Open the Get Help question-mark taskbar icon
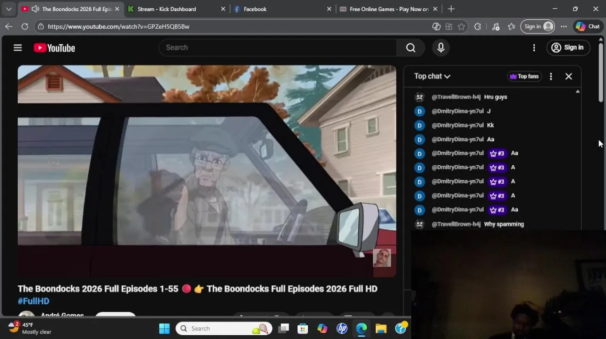The width and height of the screenshot is (606, 339). (401, 329)
